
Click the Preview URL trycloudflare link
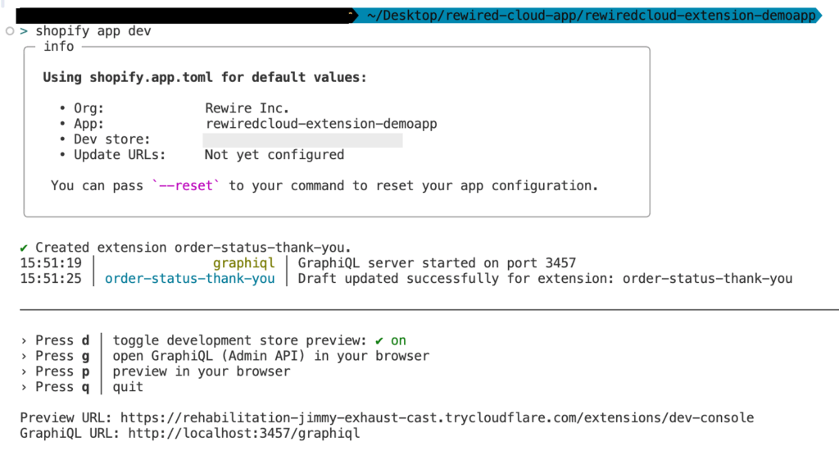437,418
